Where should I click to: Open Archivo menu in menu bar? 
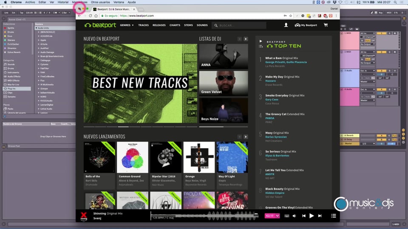(30, 2)
